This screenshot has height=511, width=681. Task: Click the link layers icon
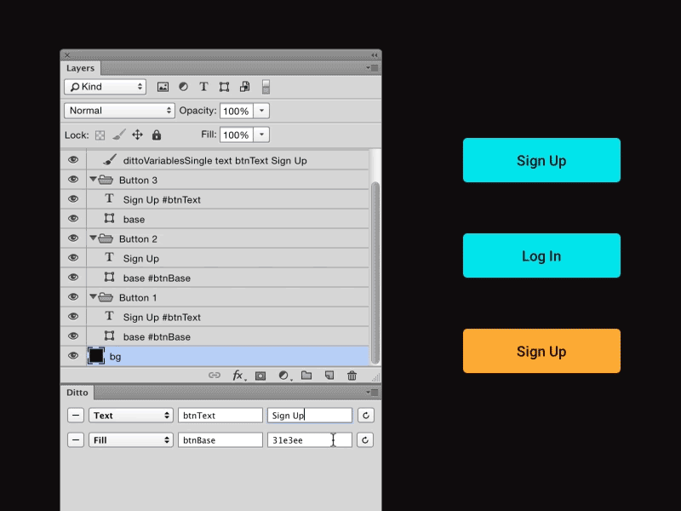point(215,375)
